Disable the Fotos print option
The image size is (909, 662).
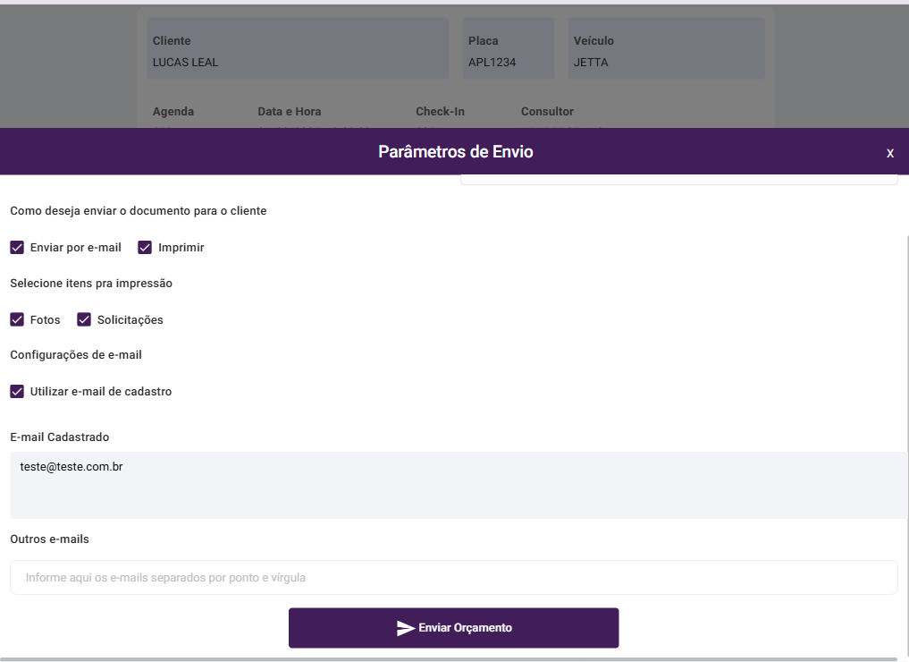click(x=17, y=319)
